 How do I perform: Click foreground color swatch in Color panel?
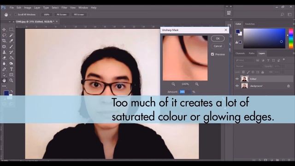(238, 31)
